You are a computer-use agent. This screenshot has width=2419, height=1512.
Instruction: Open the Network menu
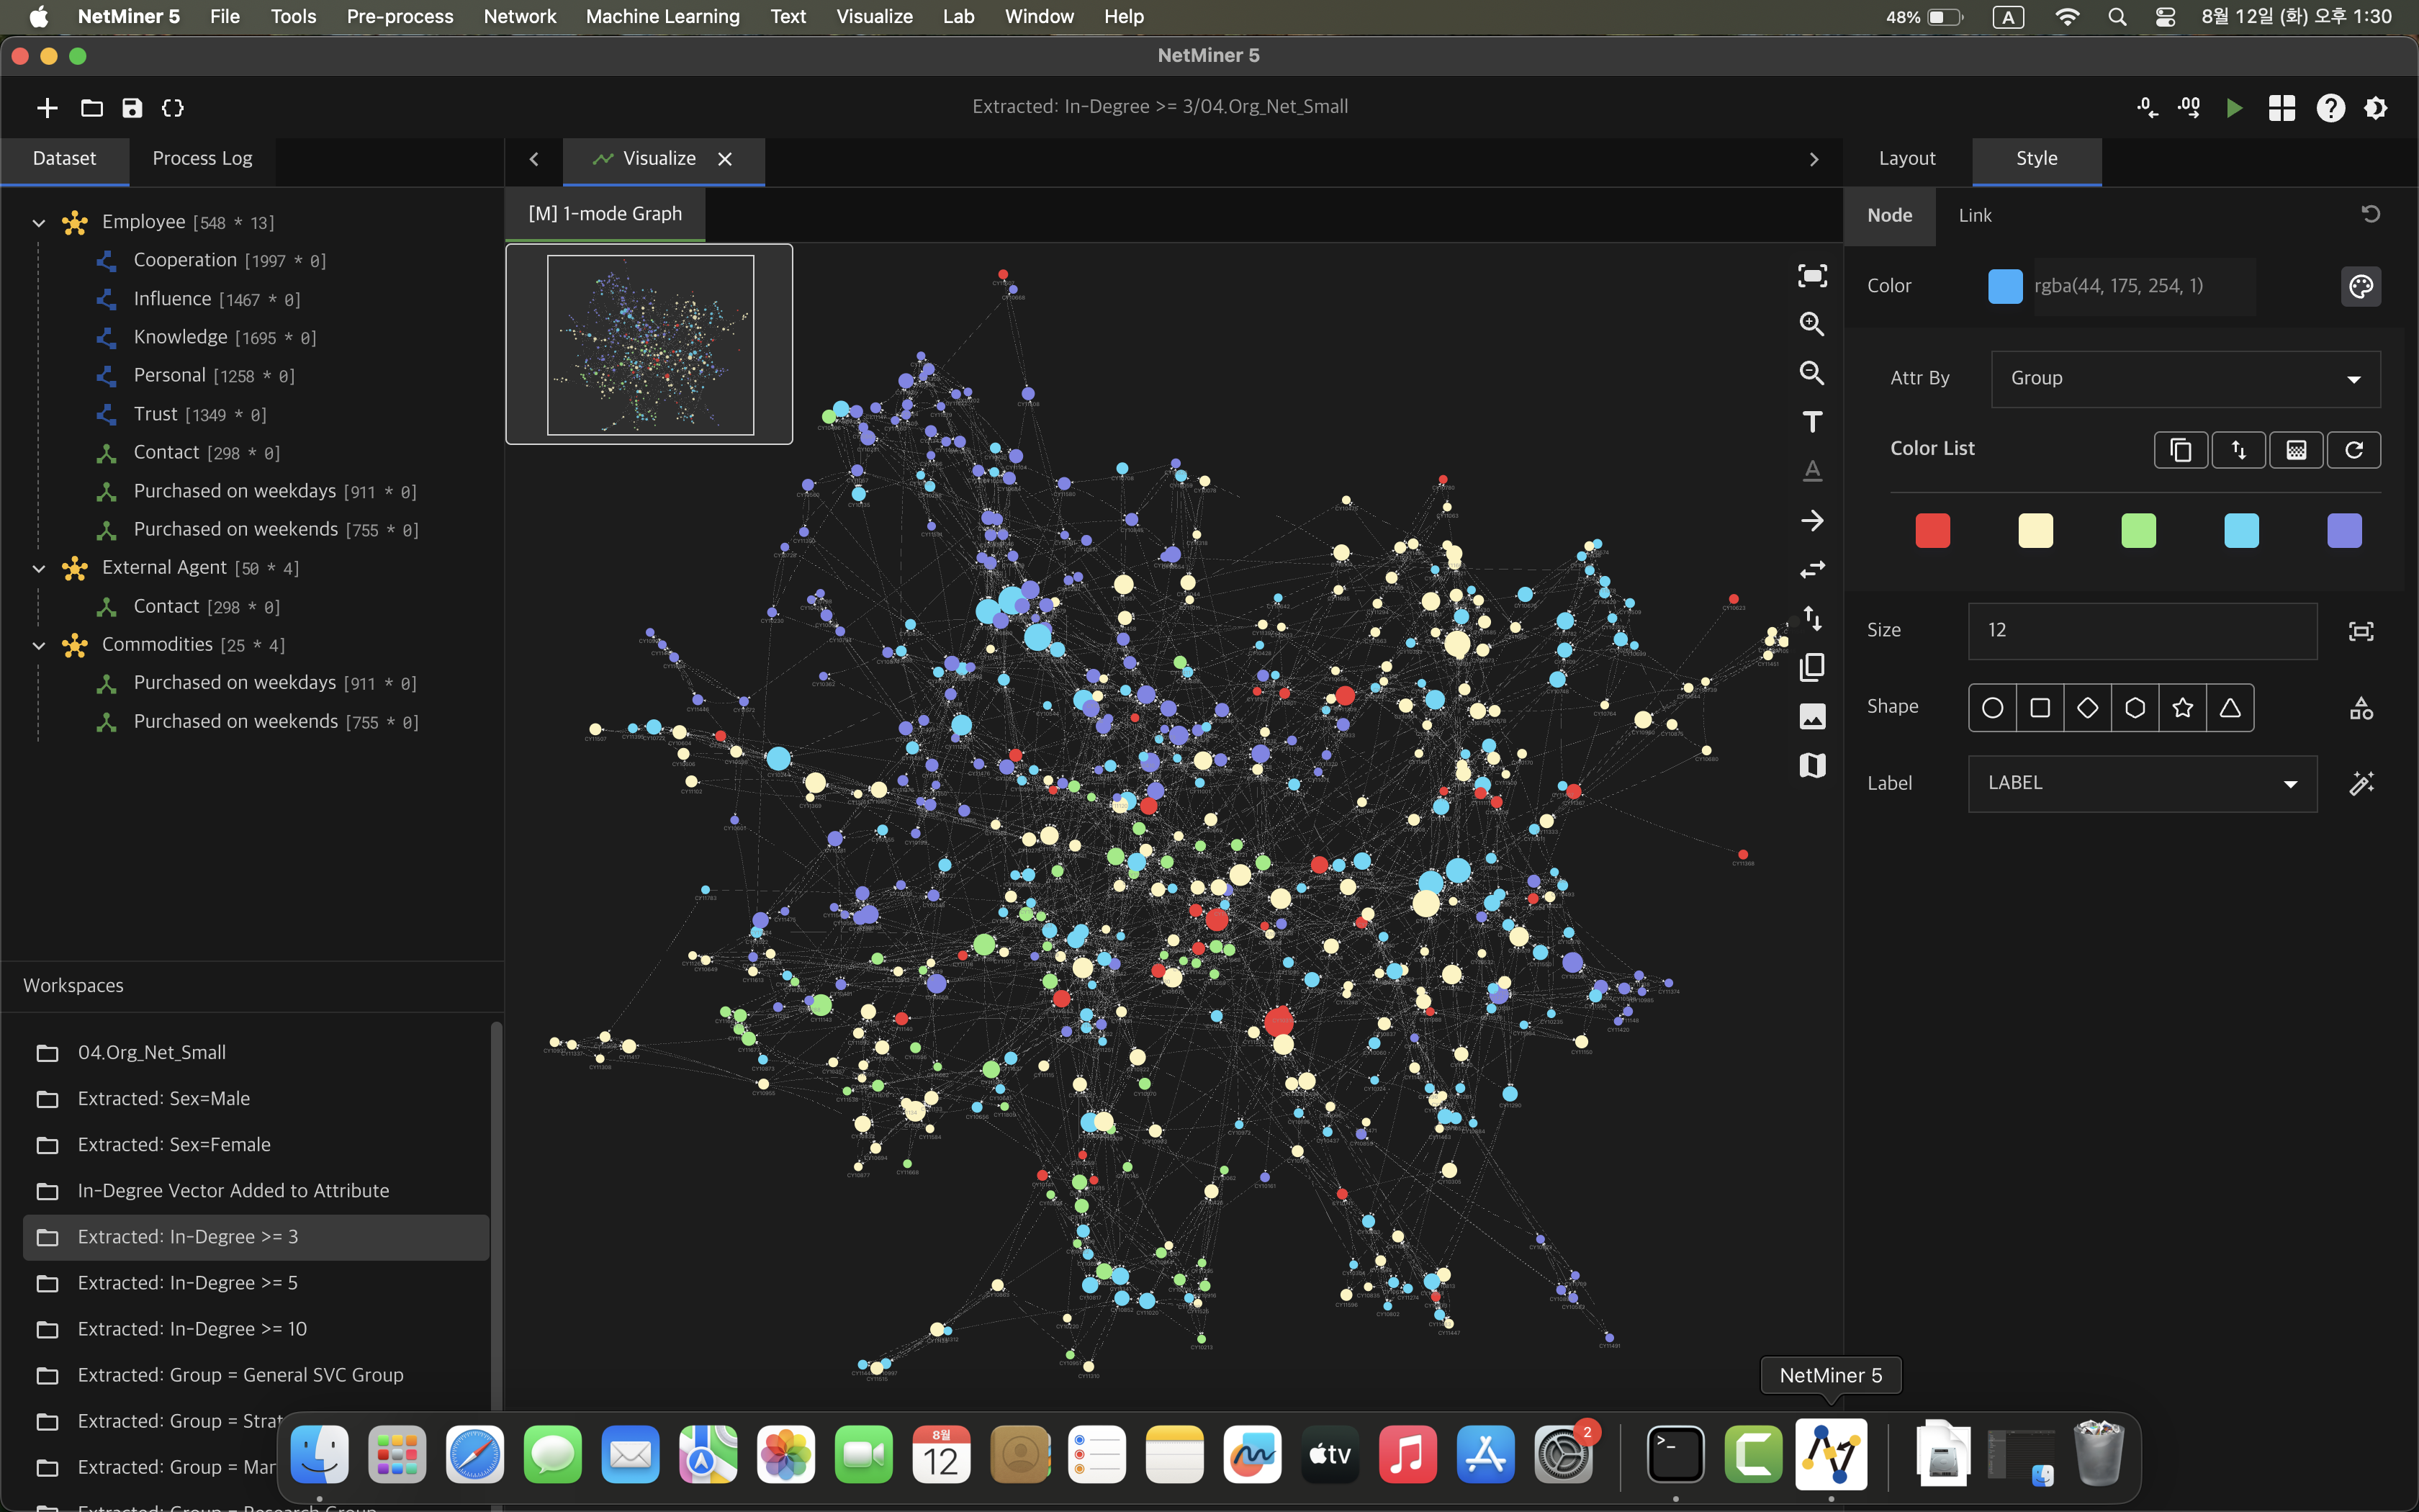520,17
